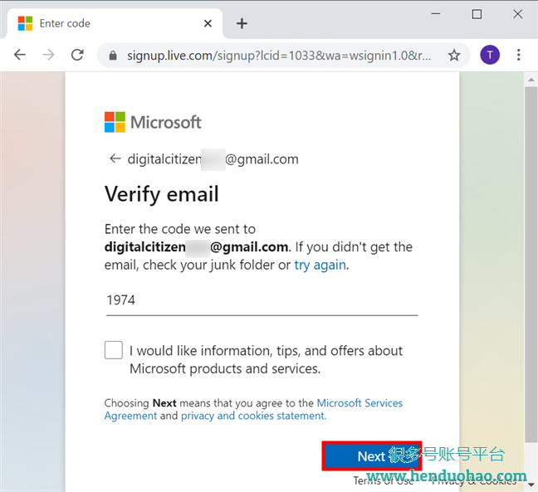
Task: Select the Enter code browser tab
Action: (x=115, y=23)
